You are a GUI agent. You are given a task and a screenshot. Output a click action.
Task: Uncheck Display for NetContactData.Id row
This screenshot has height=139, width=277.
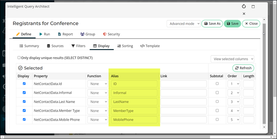pyautogui.click(x=23, y=84)
